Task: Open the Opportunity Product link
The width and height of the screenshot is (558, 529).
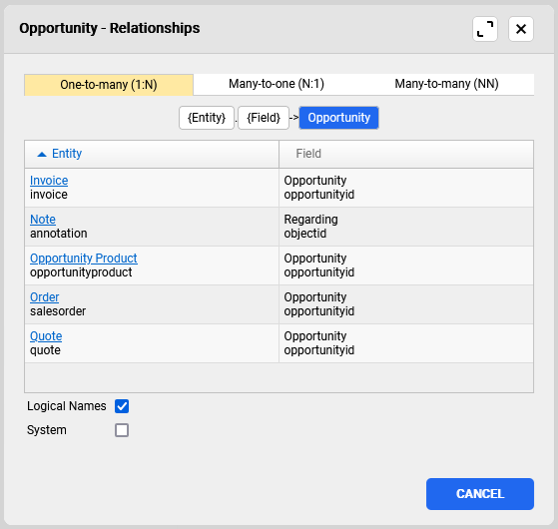Action: coord(84,259)
